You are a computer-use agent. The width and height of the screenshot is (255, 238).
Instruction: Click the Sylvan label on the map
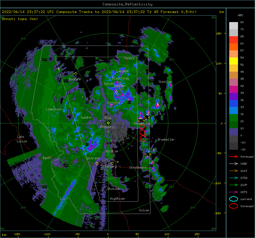pyautogui.click(x=109, y=83)
